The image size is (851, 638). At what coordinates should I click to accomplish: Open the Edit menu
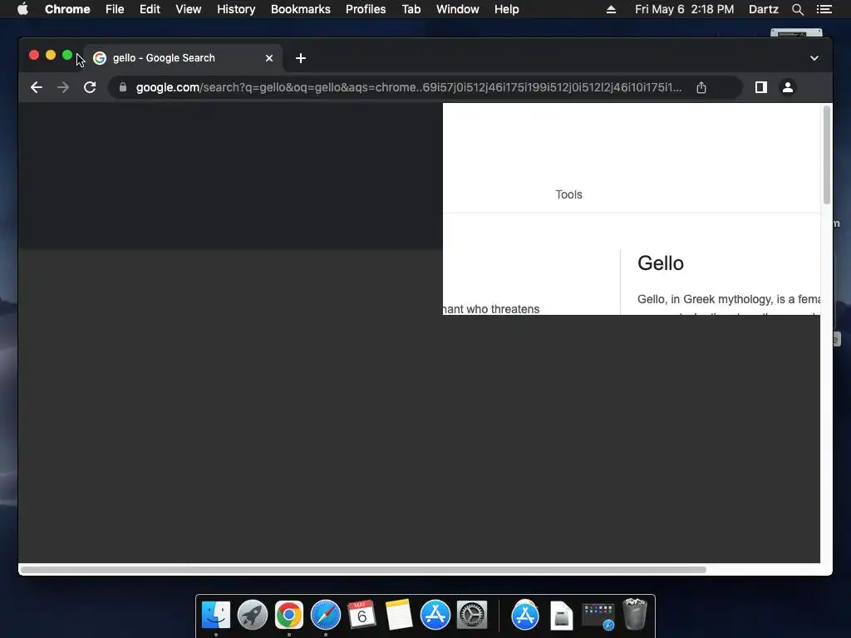(x=150, y=9)
